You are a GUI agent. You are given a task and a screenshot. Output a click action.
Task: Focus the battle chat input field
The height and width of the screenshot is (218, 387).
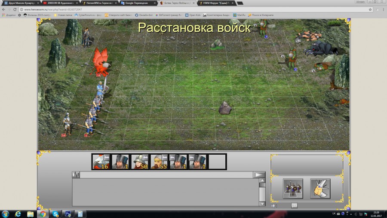166,175
